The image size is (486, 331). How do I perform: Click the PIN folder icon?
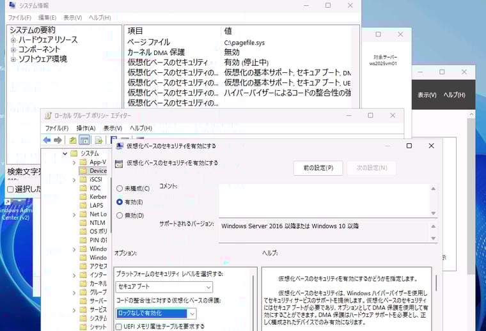click(x=82, y=240)
